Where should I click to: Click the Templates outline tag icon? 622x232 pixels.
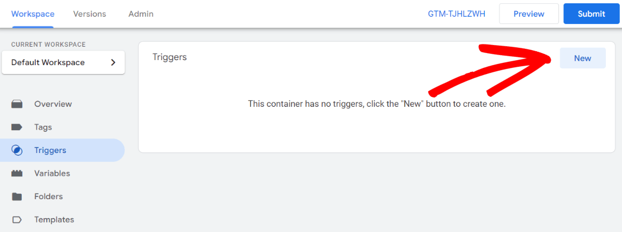[17, 220]
